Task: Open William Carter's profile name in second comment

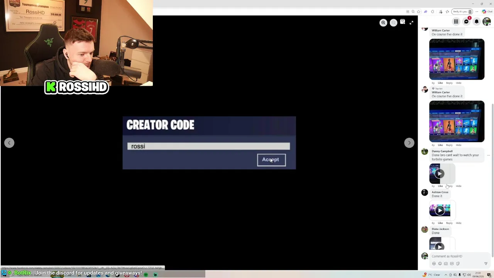Action: tap(441, 92)
